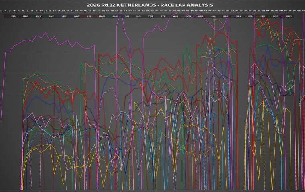Pick the HAM legend entry
The image size is (305, 192).
pyautogui.click(x=100, y=16)
